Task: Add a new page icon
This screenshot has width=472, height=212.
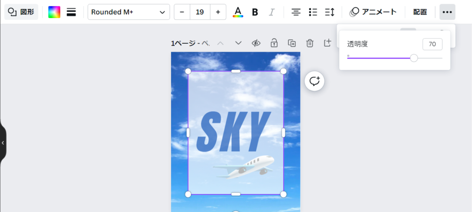Action: 328,43
